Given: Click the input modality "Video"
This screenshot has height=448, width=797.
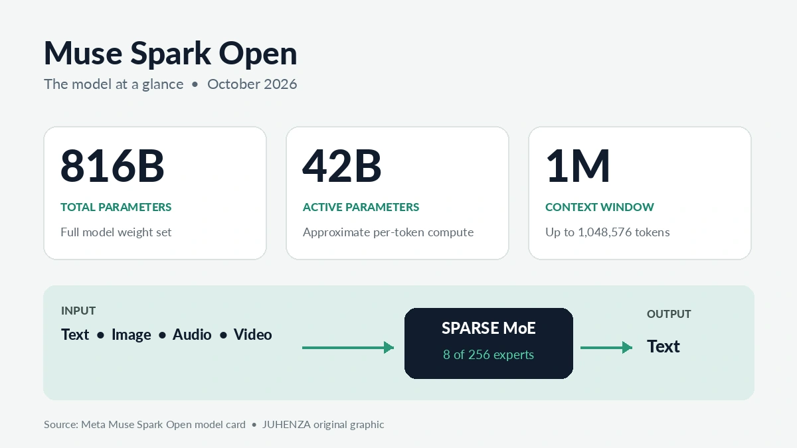Looking at the screenshot, I should click(x=253, y=335).
